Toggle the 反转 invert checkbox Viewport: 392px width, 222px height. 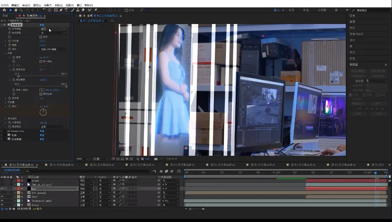click(41, 37)
